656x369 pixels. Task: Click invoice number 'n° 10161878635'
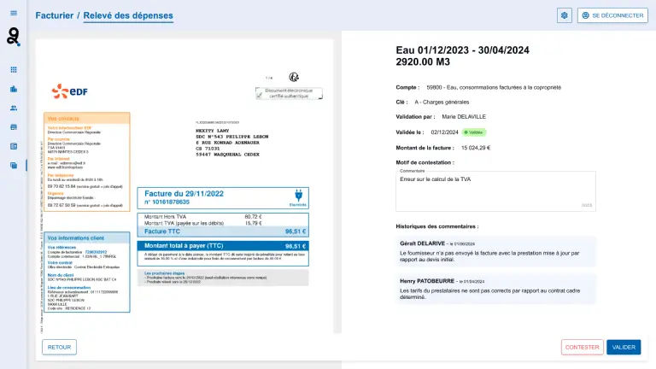pyautogui.click(x=167, y=202)
